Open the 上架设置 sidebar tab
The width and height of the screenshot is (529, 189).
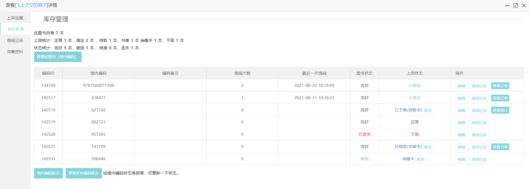click(15, 18)
